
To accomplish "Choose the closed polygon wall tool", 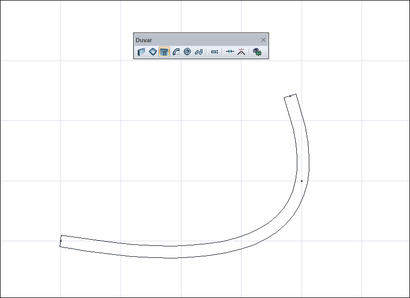I will (153, 52).
